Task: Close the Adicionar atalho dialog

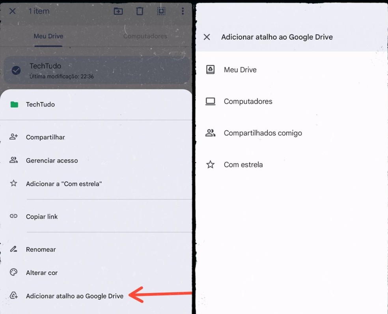Action: (x=207, y=37)
